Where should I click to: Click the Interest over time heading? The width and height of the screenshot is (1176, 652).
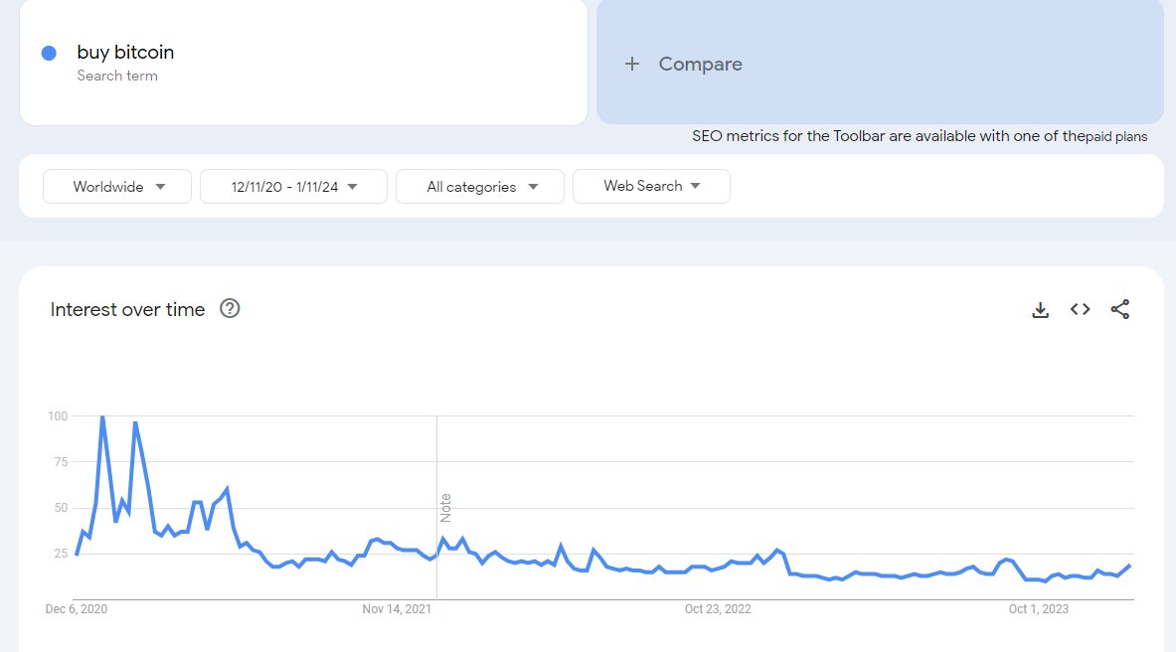coord(127,310)
